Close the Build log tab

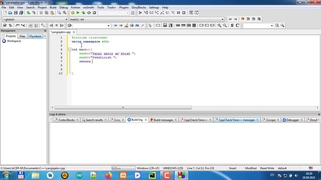coord(146,120)
